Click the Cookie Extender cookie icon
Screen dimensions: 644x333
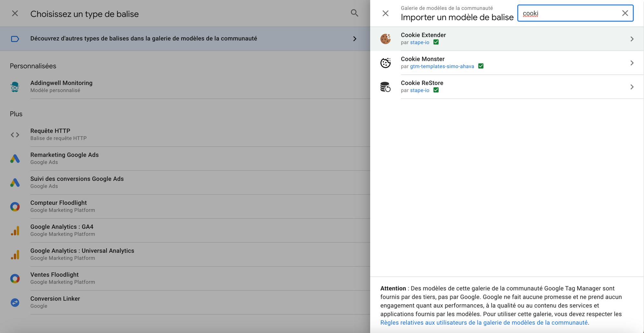[385, 39]
